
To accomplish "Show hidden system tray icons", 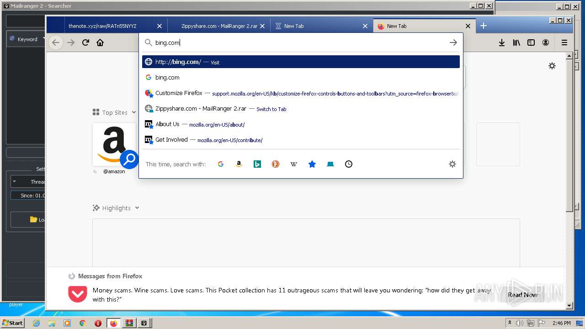I will click(x=510, y=323).
